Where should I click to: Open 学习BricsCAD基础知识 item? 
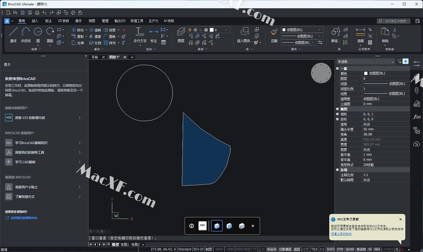pos(43,143)
